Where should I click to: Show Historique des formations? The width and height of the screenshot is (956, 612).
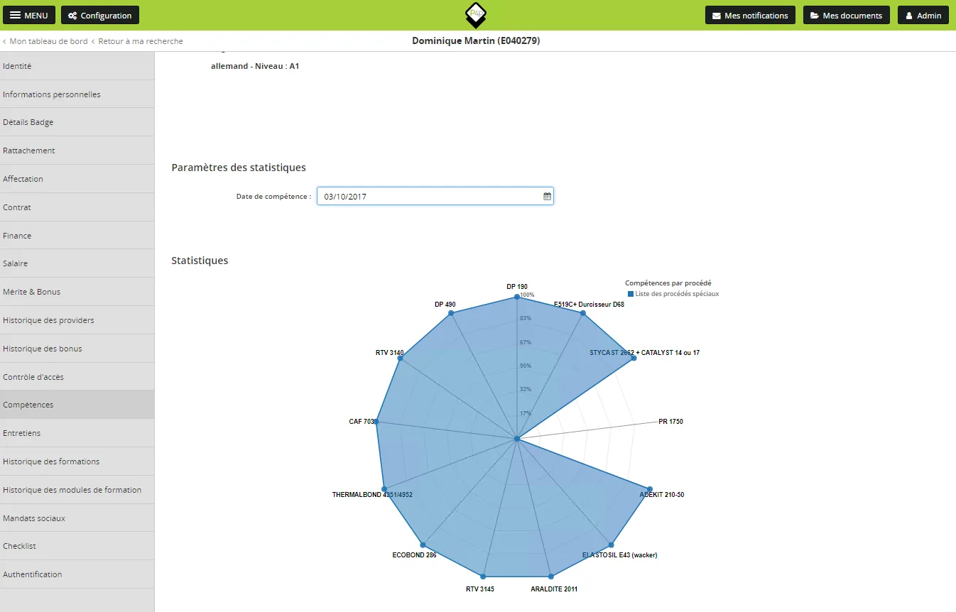point(77,461)
